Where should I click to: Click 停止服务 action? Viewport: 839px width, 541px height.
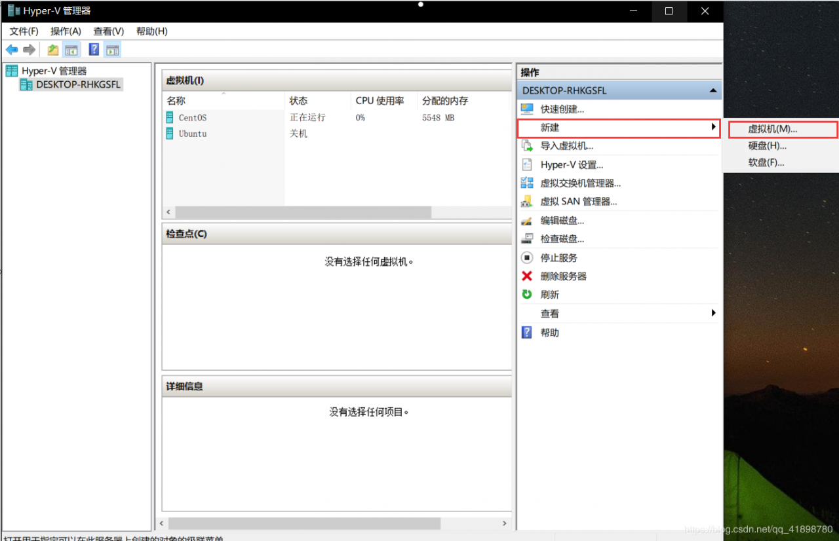[559, 258]
